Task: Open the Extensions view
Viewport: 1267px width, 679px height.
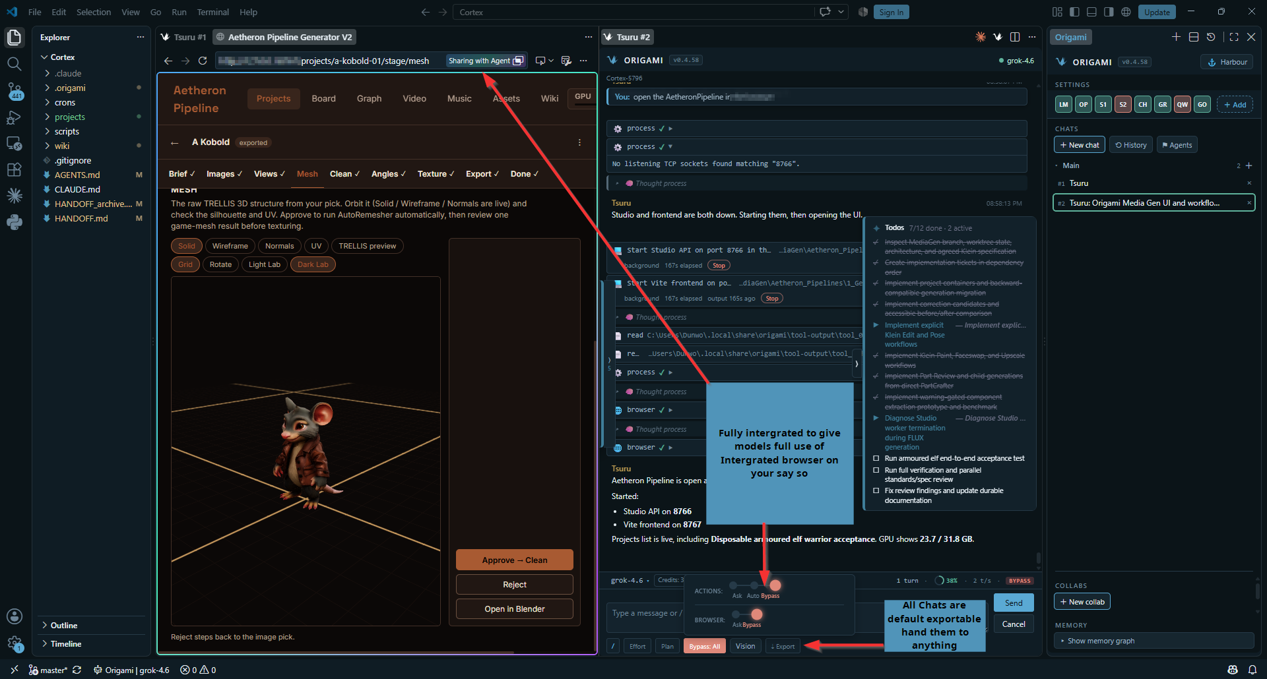Action: point(15,169)
